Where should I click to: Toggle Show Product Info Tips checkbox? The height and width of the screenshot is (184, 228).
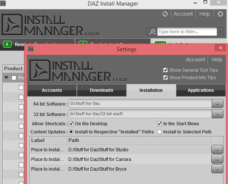[x=165, y=78]
